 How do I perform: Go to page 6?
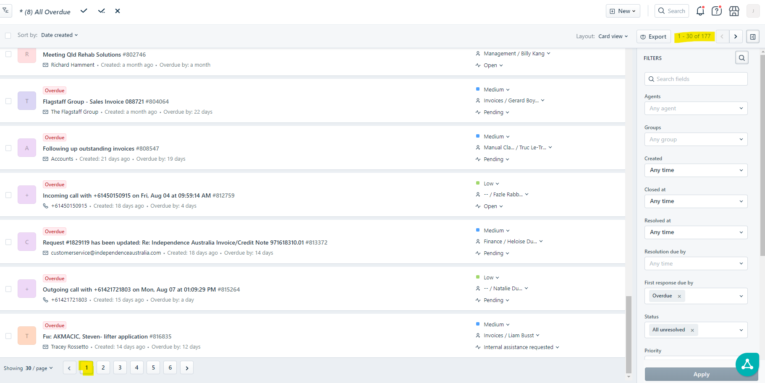(170, 368)
